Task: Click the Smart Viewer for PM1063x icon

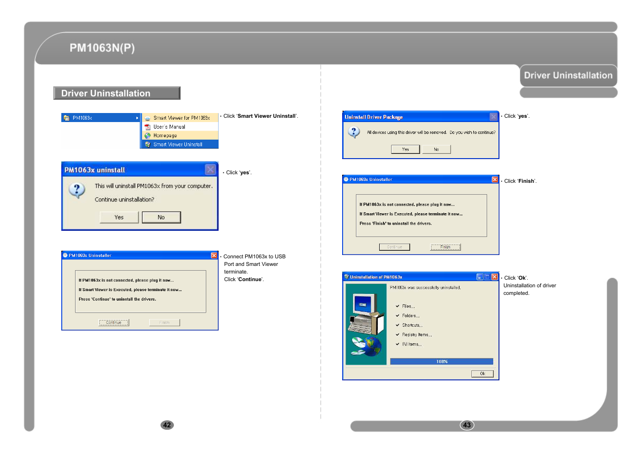Action: point(148,118)
